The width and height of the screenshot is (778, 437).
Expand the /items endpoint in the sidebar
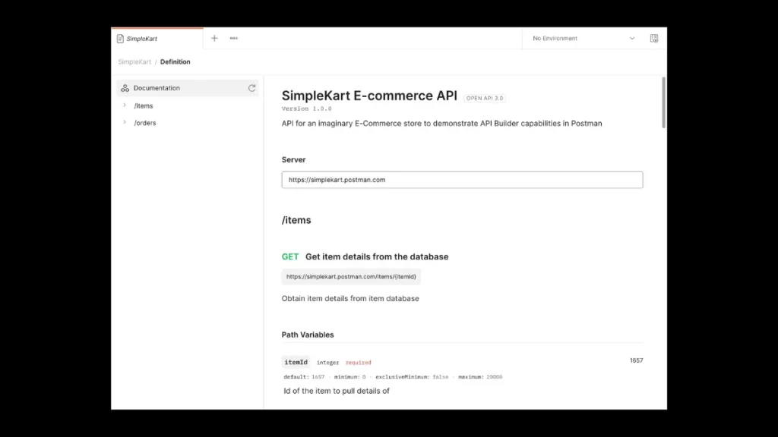(126, 105)
